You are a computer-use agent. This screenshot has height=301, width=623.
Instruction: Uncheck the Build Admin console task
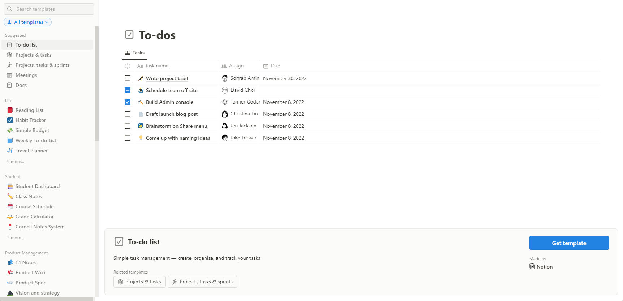click(128, 102)
